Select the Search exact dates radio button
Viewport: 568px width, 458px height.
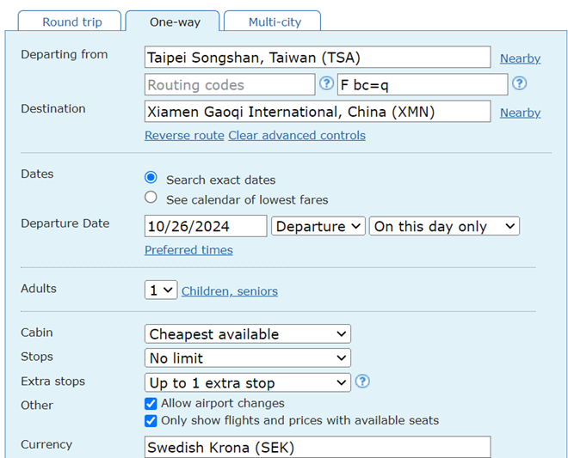[151, 178]
